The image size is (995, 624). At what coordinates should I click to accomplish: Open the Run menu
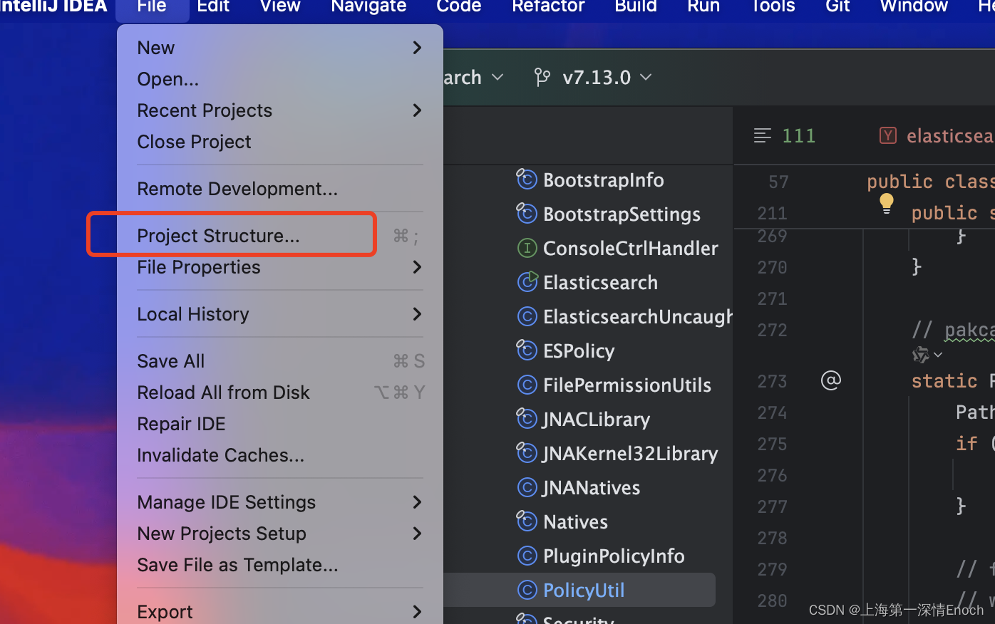[x=703, y=6]
